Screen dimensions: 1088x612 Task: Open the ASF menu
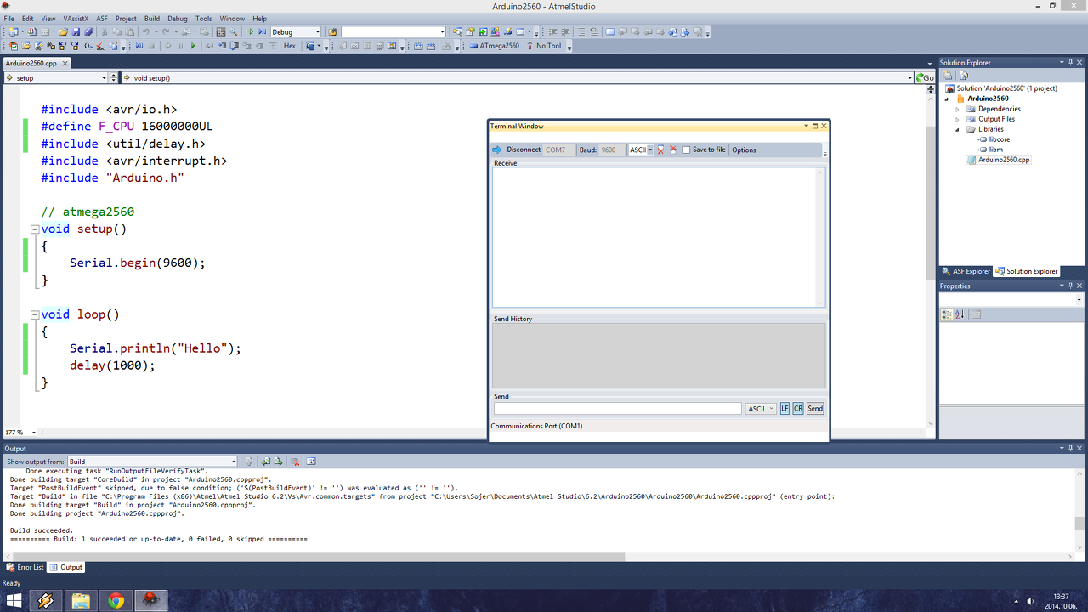point(102,19)
